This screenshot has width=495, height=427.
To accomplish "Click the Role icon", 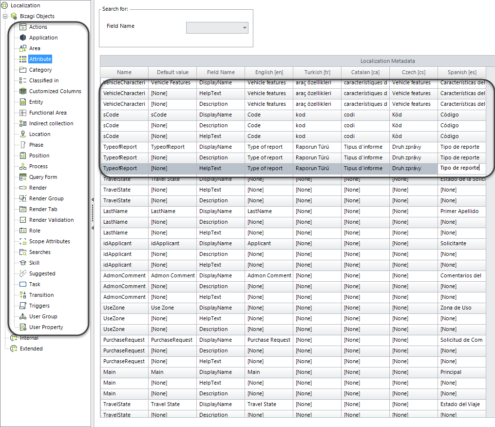I will (x=23, y=231).
